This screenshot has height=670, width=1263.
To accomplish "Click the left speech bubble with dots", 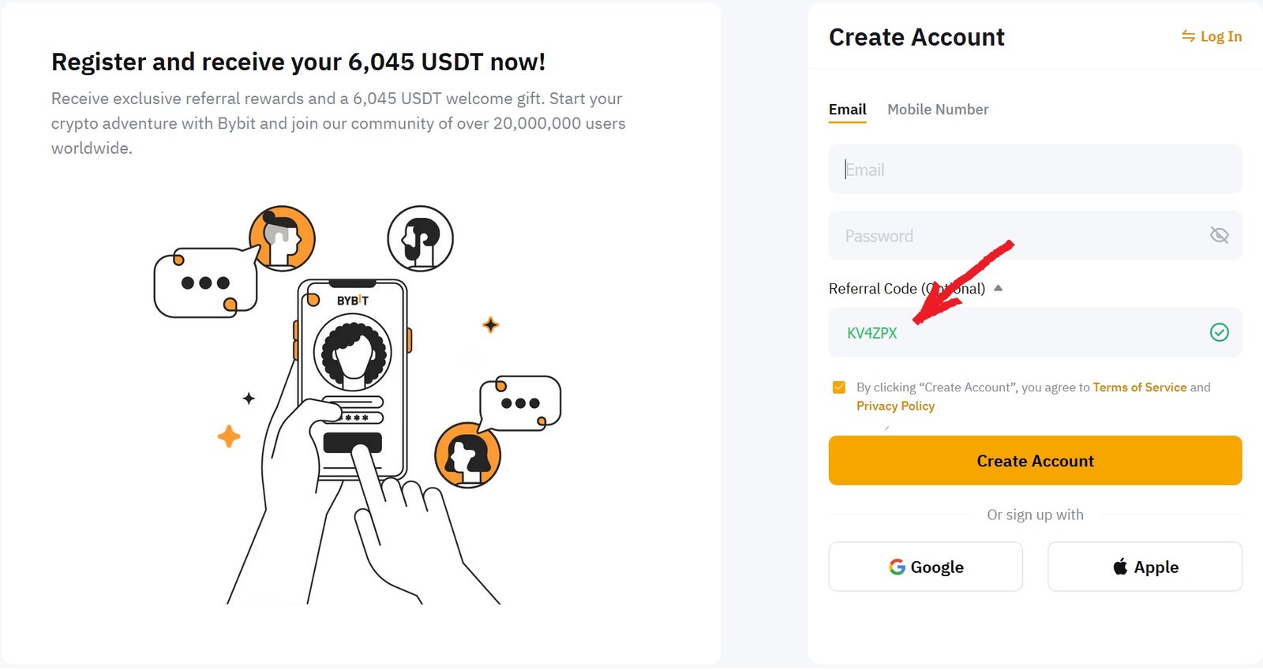I will 206,283.
